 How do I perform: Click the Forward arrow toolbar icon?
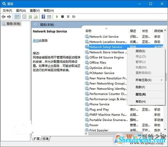click(9, 17)
